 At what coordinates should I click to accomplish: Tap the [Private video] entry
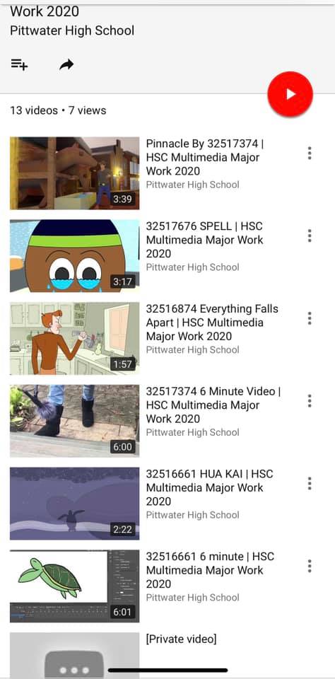[181, 639]
